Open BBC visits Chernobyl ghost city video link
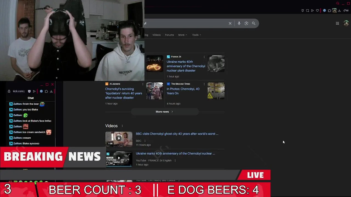Image resolution: width=351 pixels, height=197 pixels. coord(177,134)
